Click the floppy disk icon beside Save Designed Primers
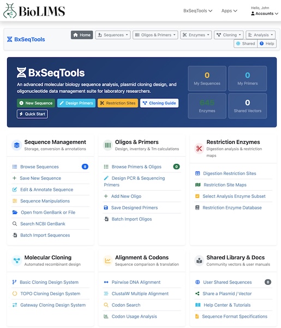Viewport: 281px width, 328px height. pyautogui.click(x=106, y=208)
